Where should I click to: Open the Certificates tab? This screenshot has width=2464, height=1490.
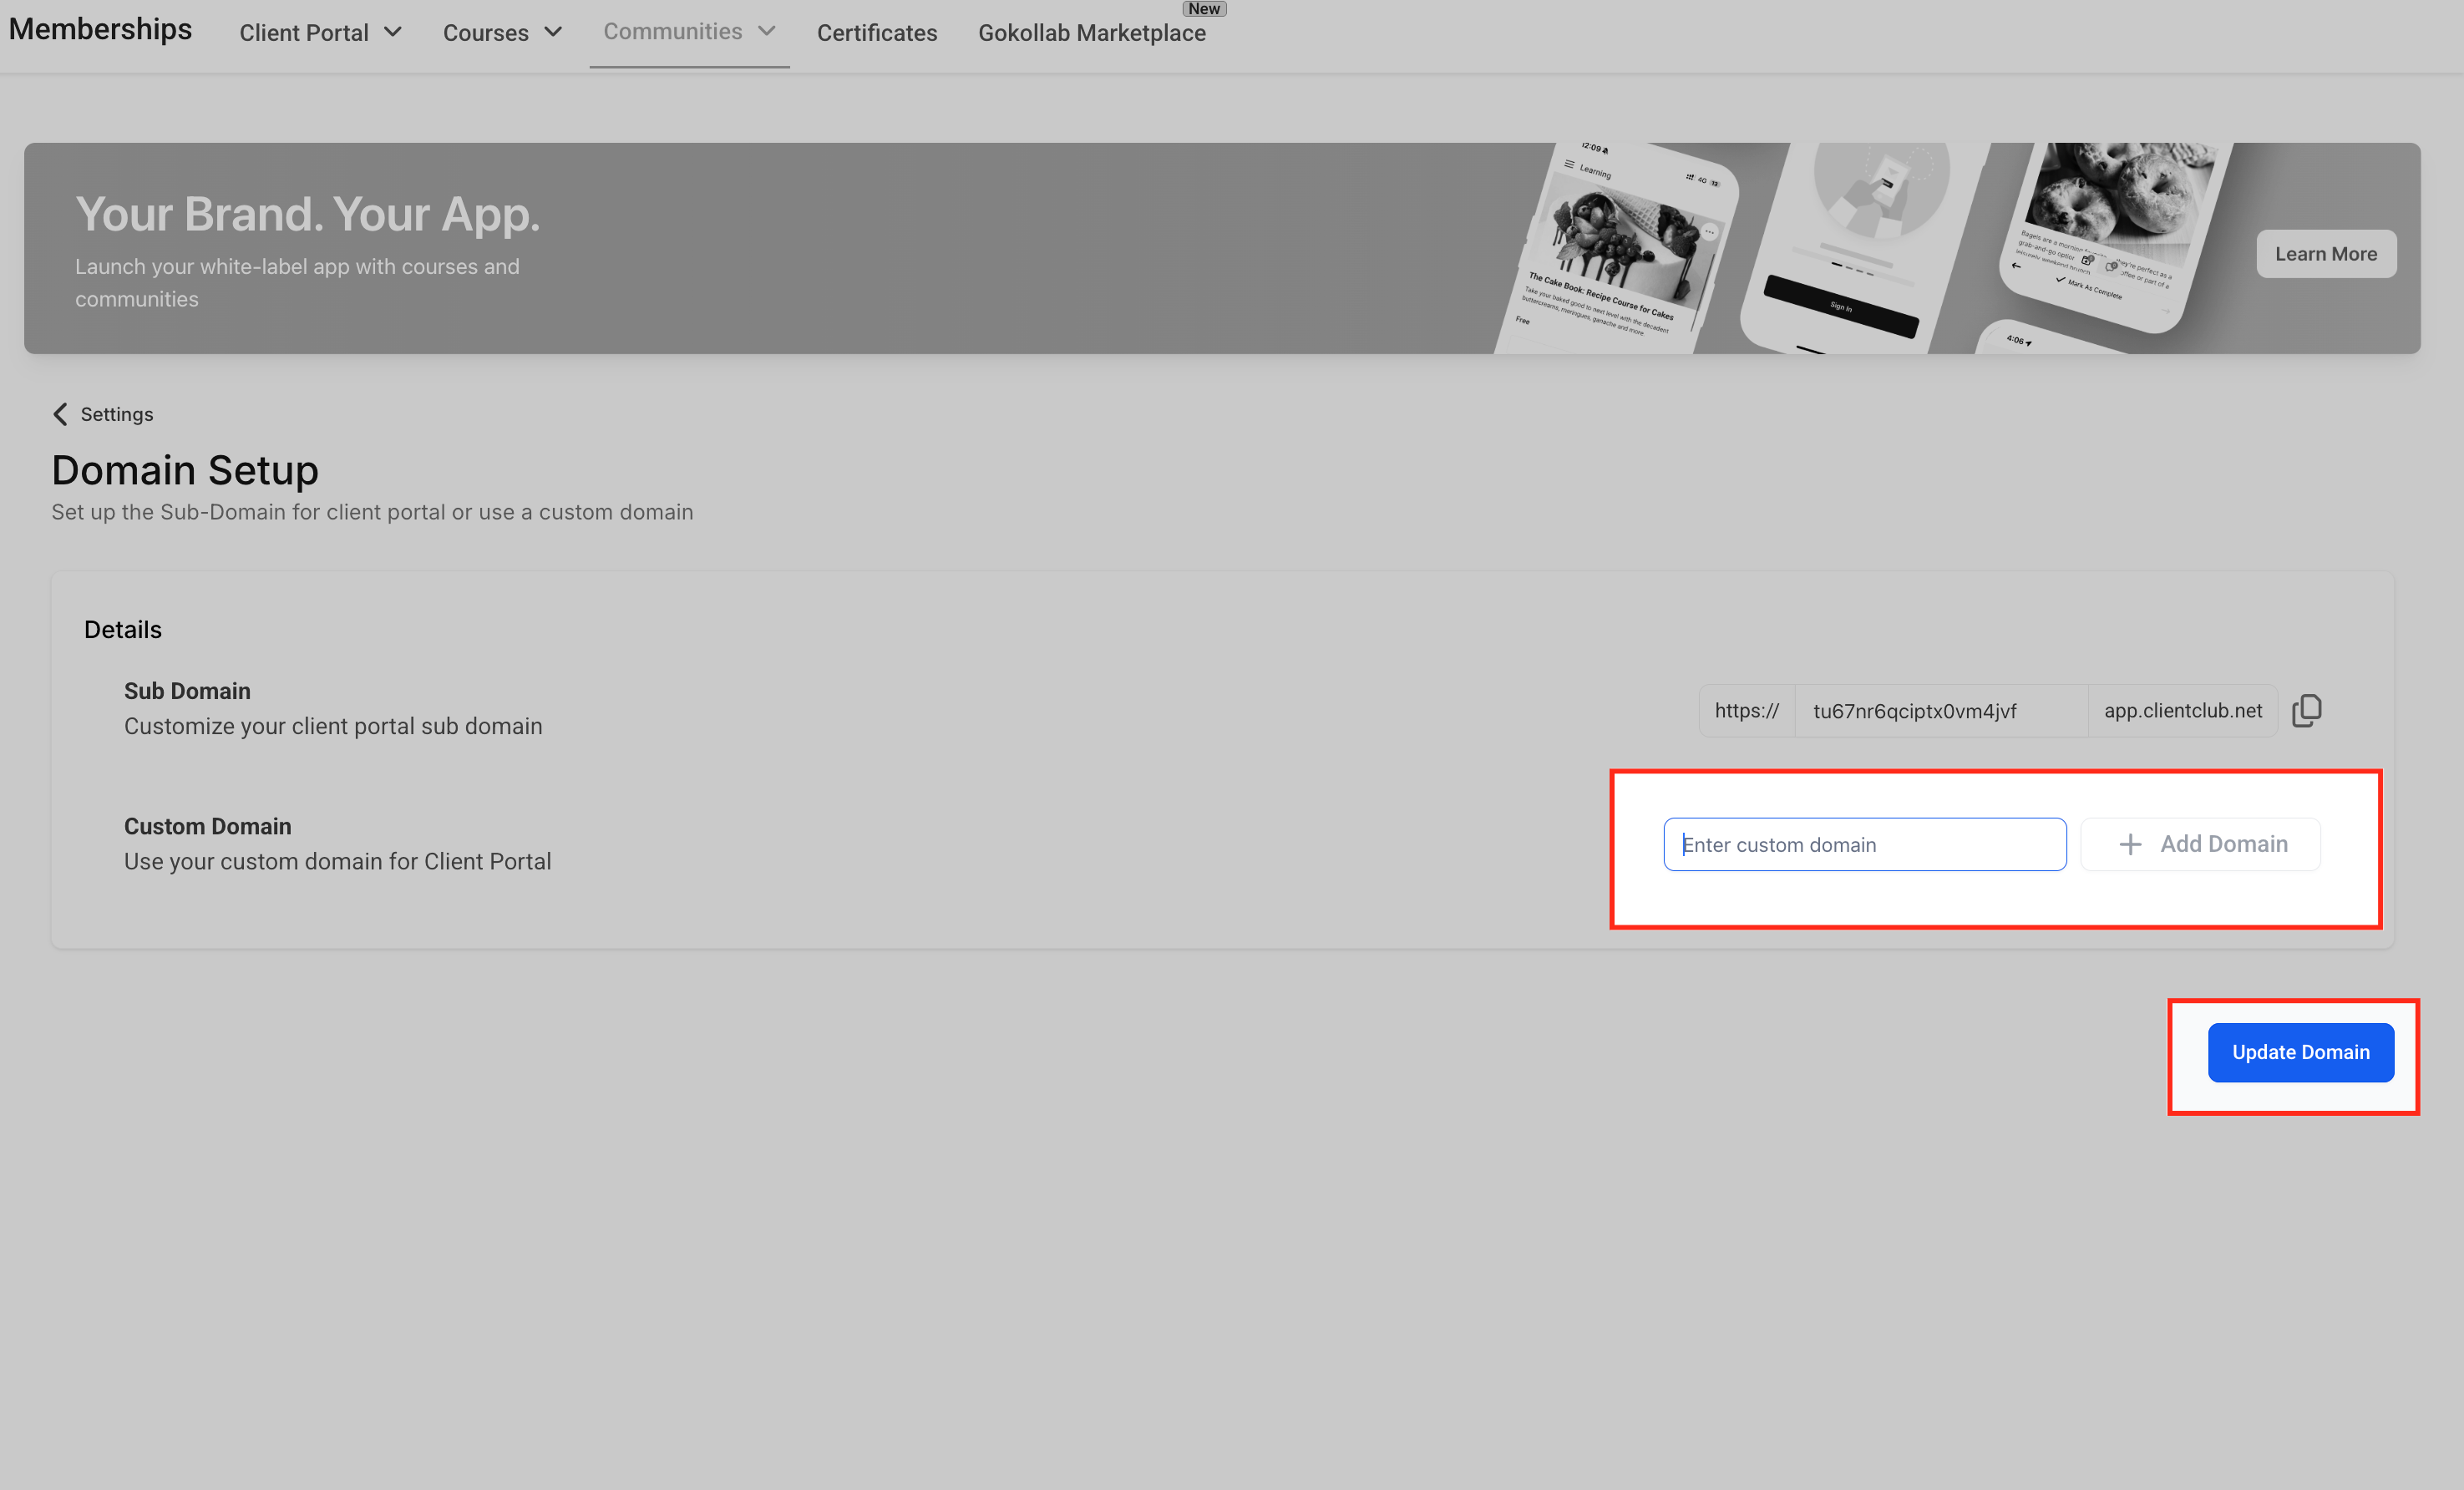(876, 33)
